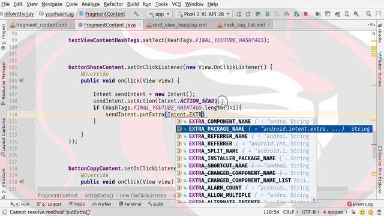384x216 pixels.
Task: Open the Resource Manager side panel
Action: [3, 83]
